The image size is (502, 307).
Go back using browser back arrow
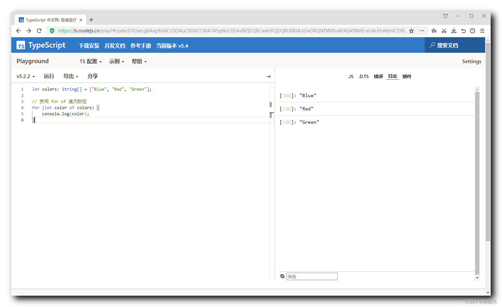coord(18,31)
